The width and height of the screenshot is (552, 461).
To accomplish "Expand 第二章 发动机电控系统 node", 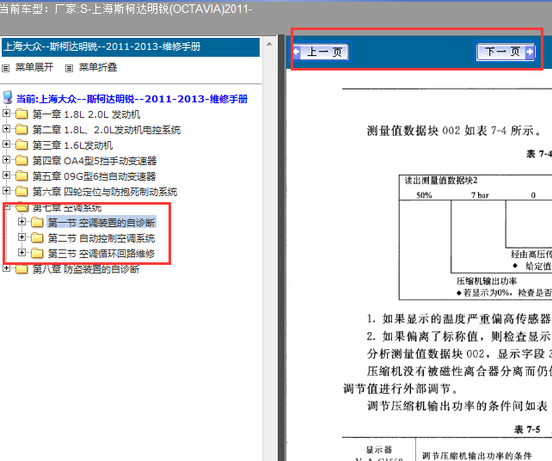I will 6,128.
